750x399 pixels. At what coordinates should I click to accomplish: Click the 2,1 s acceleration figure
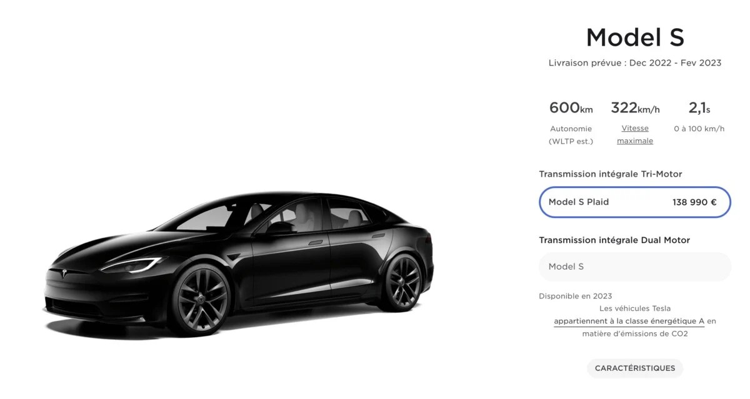click(699, 108)
